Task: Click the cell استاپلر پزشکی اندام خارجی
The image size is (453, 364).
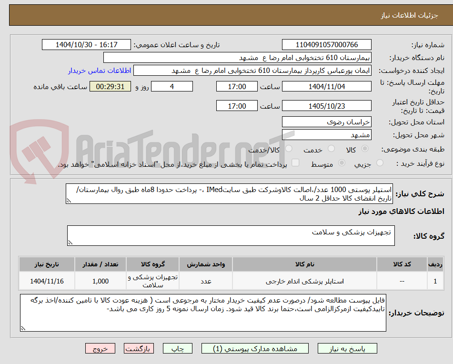Action: [x=304, y=281]
